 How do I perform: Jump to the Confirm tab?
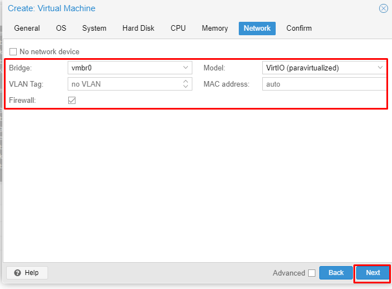pyautogui.click(x=299, y=29)
